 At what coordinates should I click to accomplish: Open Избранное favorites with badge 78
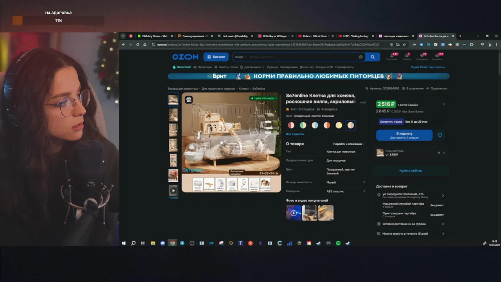pos(422,57)
